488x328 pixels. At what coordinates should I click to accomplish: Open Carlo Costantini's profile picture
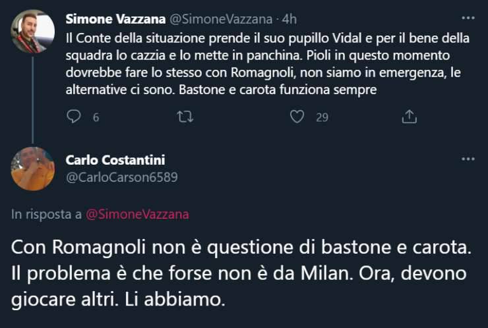(33, 169)
